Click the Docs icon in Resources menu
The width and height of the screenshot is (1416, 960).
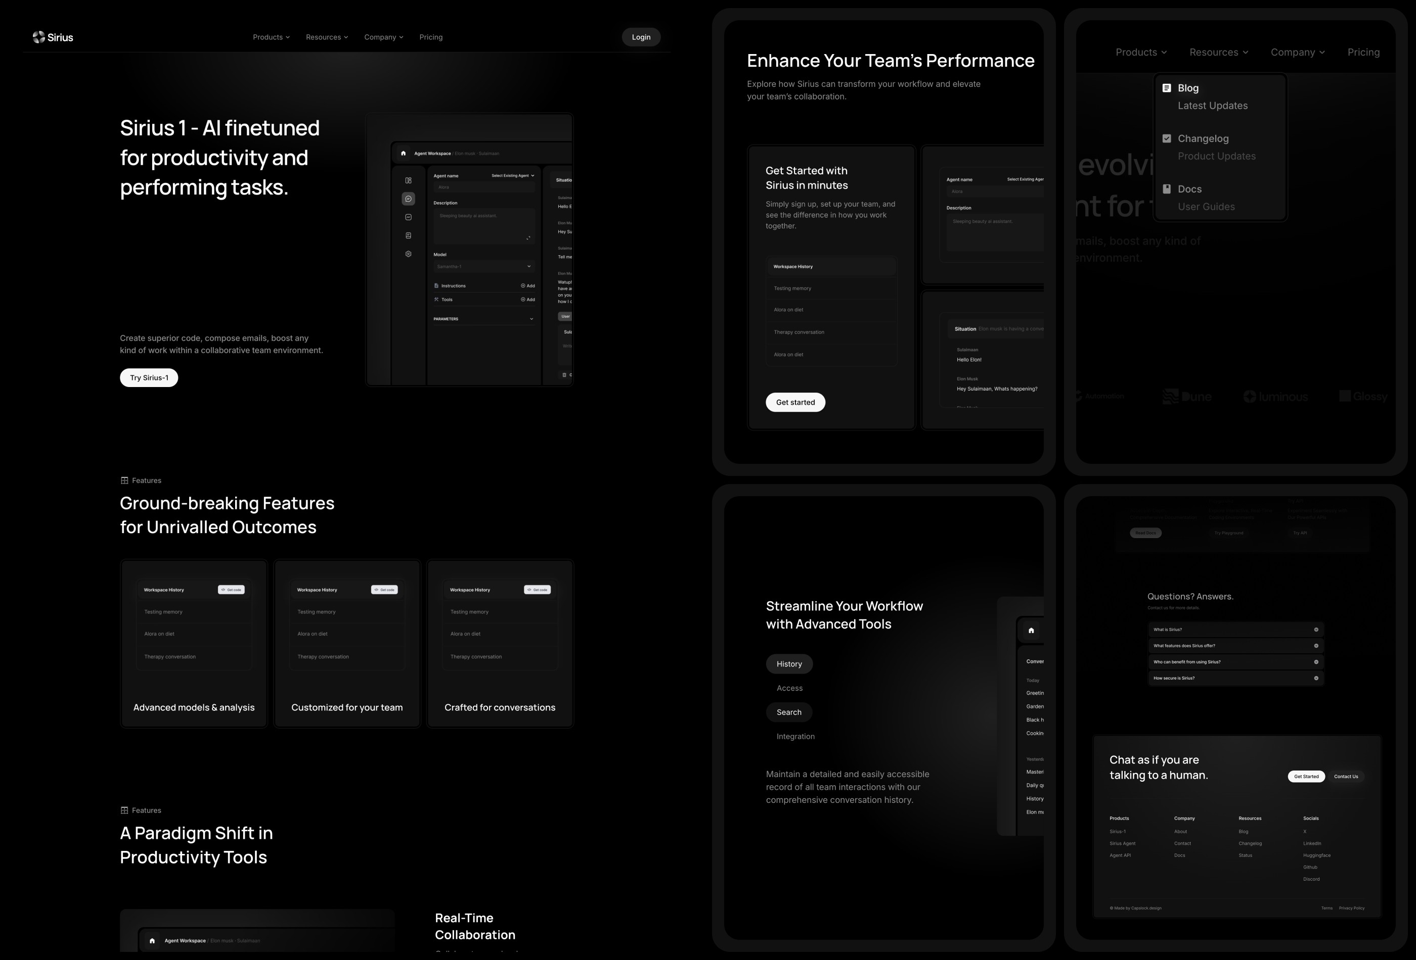click(x=1167, y=188)
